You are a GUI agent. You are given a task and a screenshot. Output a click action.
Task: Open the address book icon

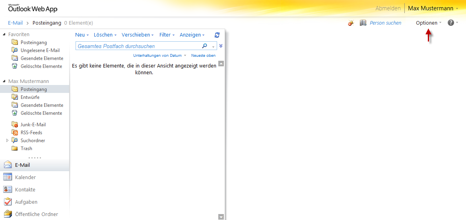[363, 23]
